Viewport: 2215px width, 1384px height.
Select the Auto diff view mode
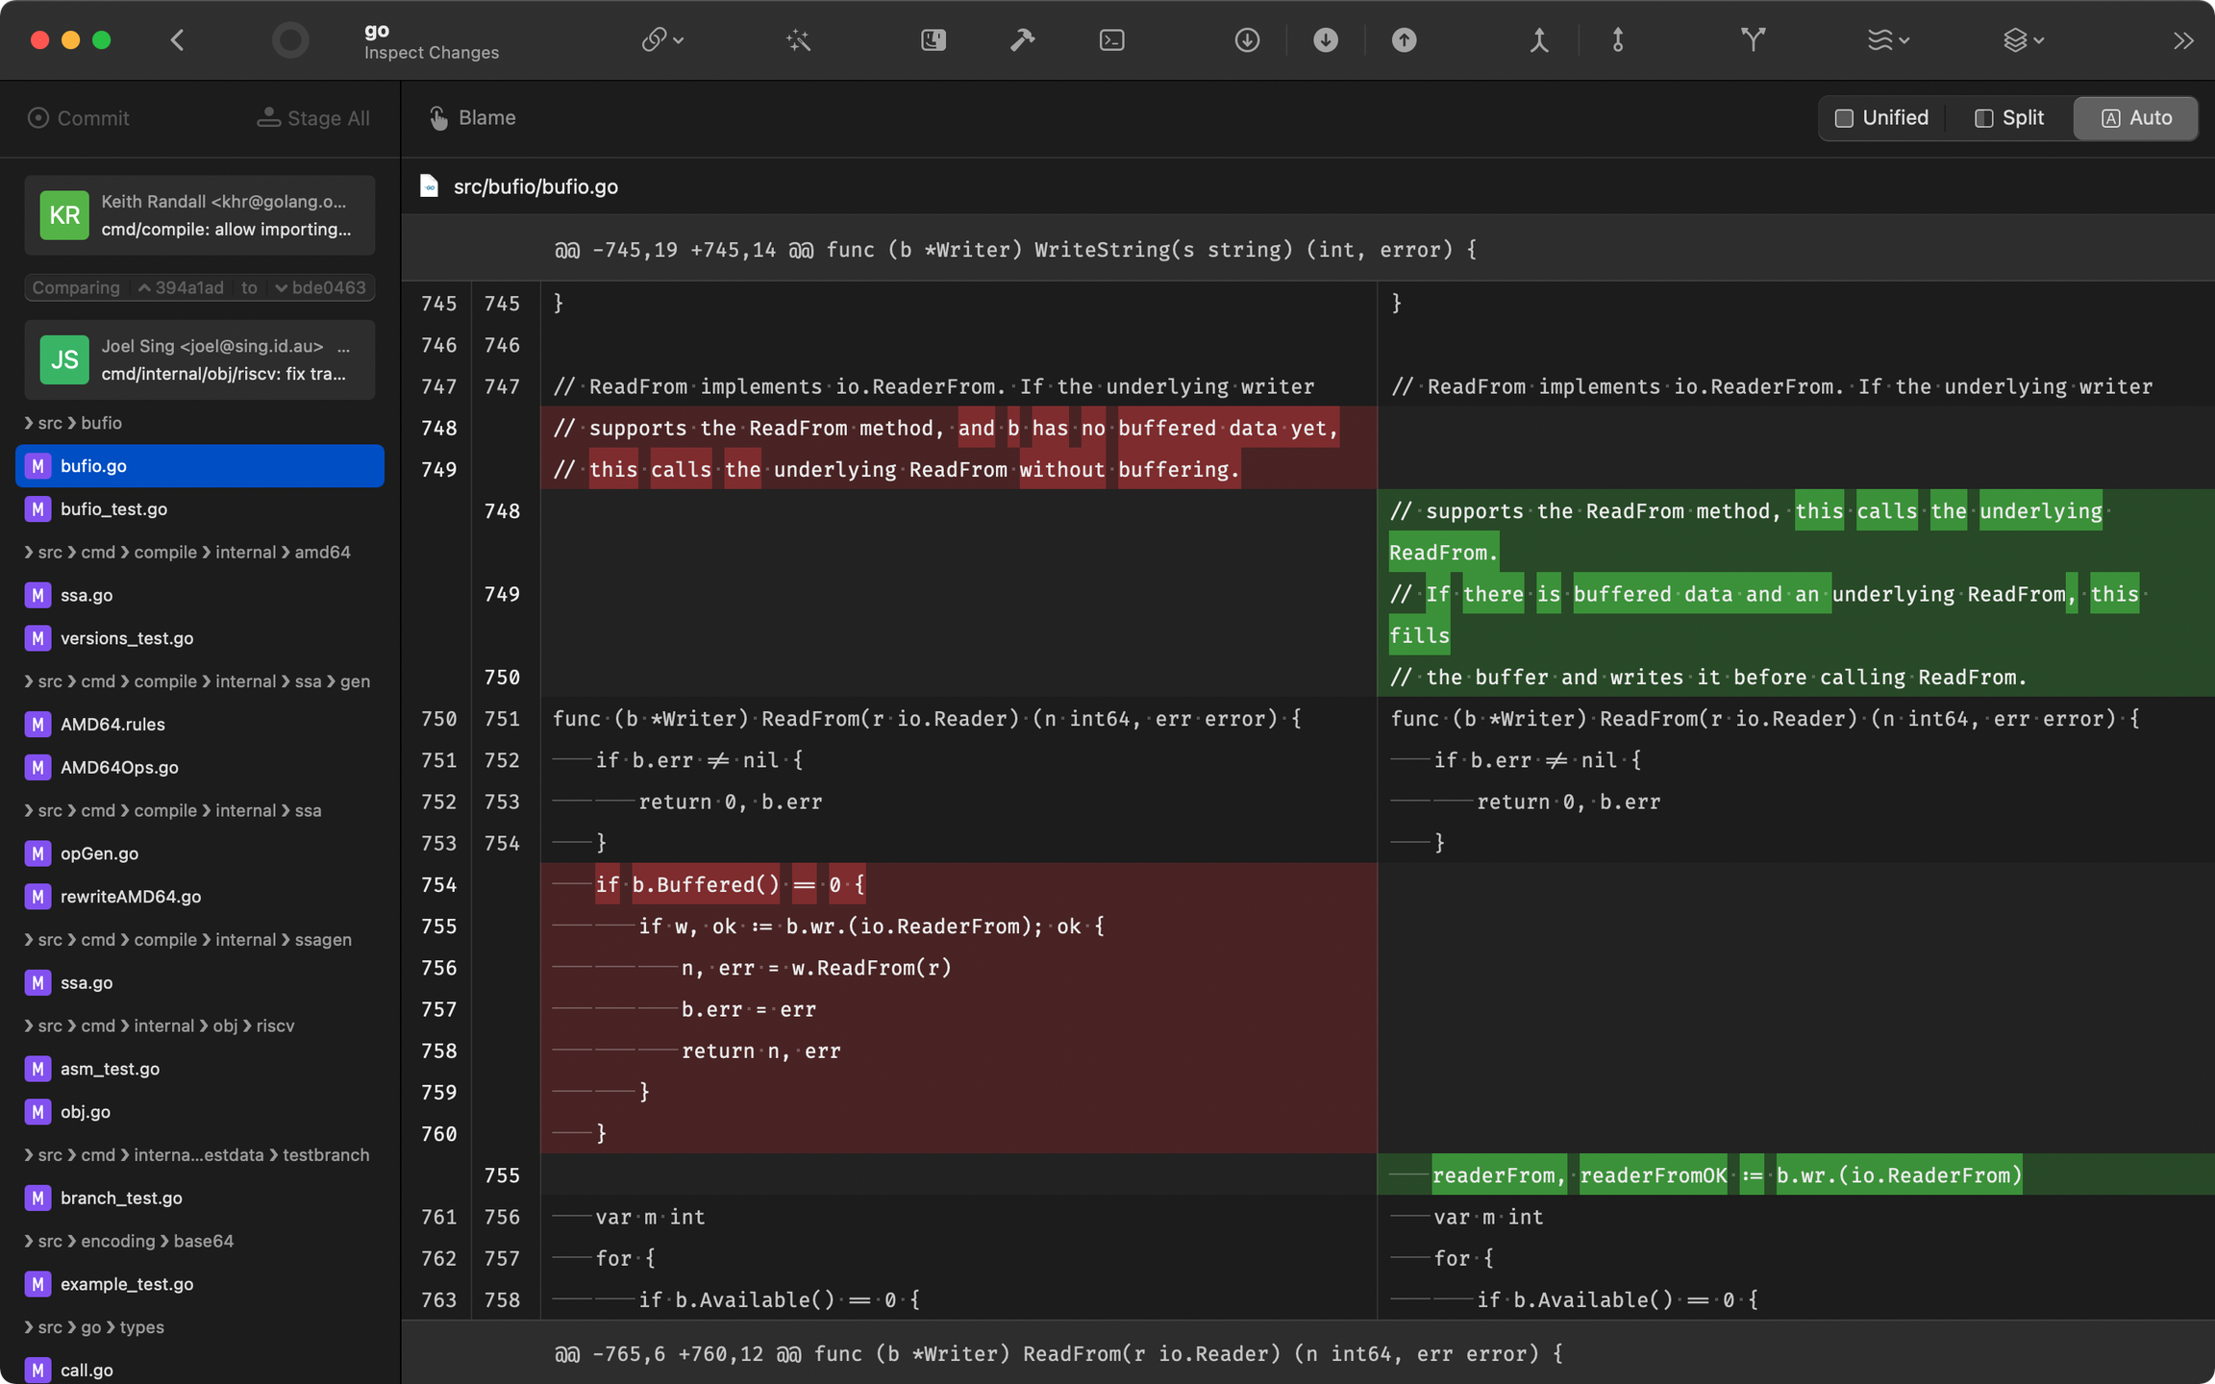click(2136, 118)
